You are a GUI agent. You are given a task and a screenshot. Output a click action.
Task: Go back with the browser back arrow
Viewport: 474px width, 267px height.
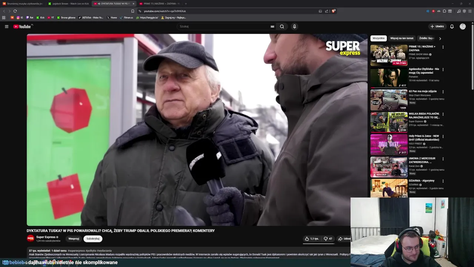pos(3,11)
